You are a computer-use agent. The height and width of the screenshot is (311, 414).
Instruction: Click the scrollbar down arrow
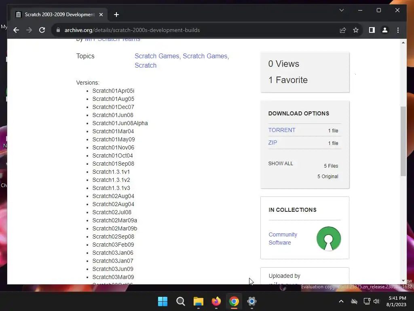coord(403,281)
